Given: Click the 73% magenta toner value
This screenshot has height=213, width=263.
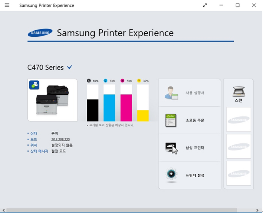Looking at the screenshot, I should point(129,81).
